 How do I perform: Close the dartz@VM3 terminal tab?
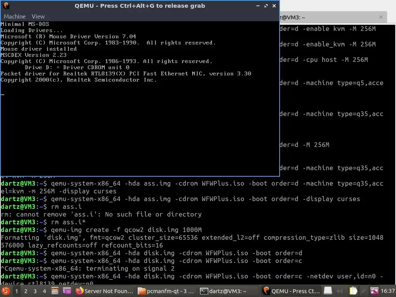[x=381, y=17]
